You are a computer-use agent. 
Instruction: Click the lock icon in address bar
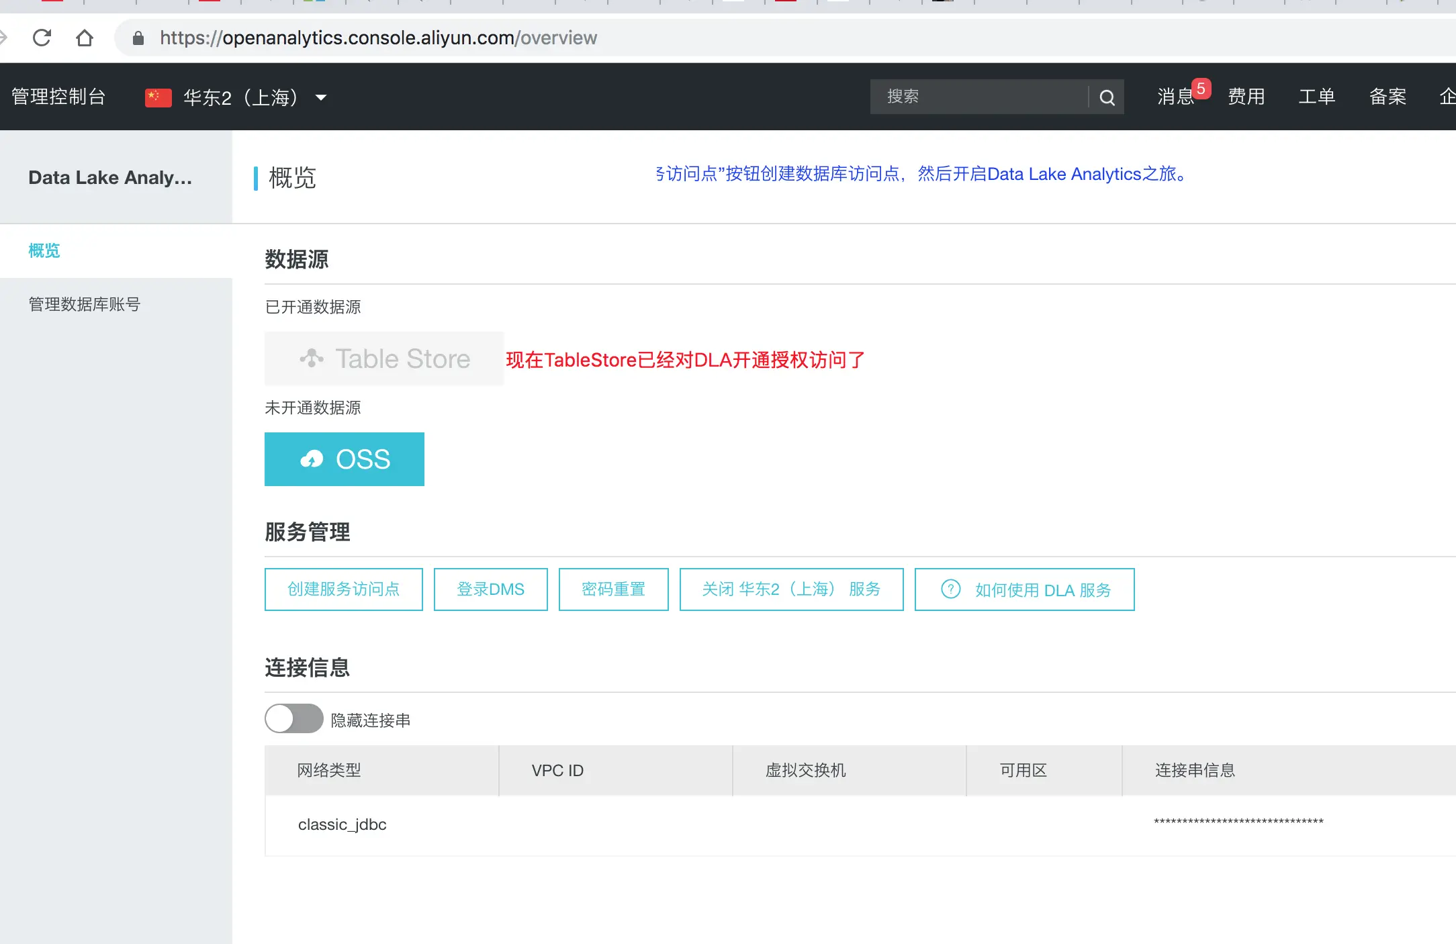pyautogui.click(x=138, y=38)
